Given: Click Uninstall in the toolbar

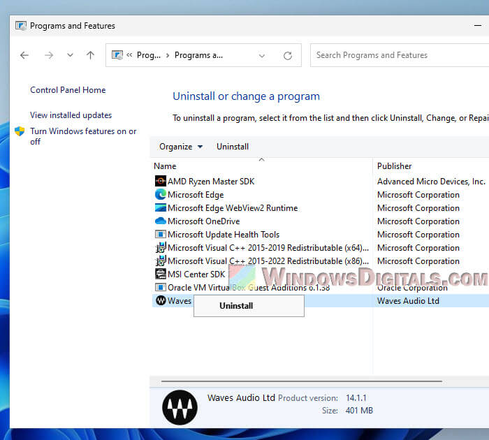Looking at the screenshot, I should click(233, 147).
